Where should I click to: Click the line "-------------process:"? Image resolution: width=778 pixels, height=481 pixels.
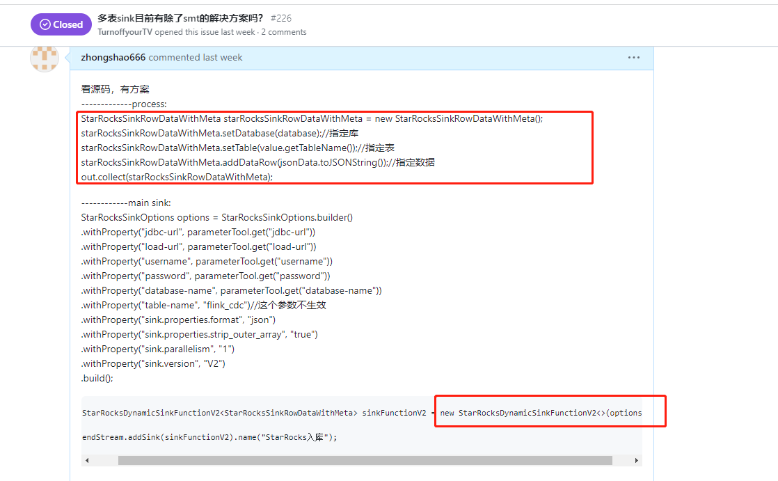click(x=124, y=104)
